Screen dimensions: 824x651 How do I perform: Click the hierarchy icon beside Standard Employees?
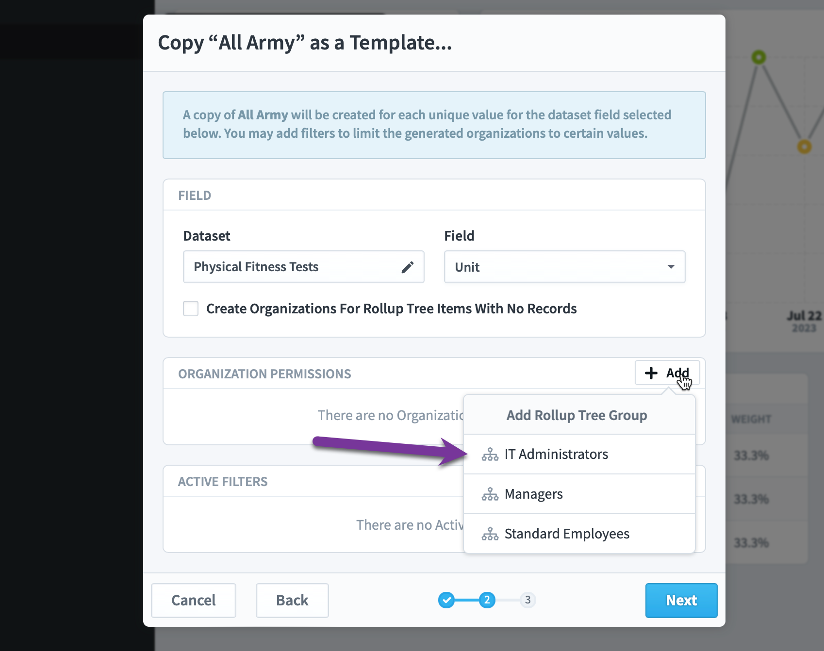point(490,534)
